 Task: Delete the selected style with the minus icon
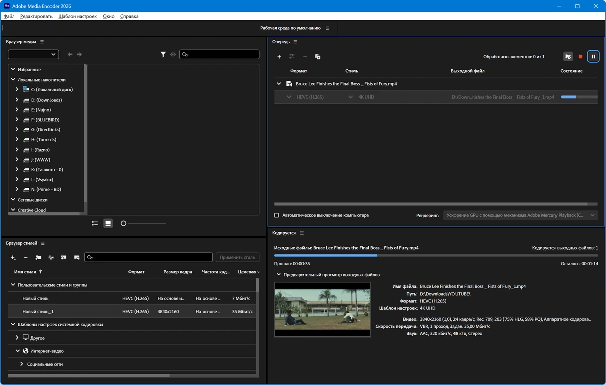26,257
